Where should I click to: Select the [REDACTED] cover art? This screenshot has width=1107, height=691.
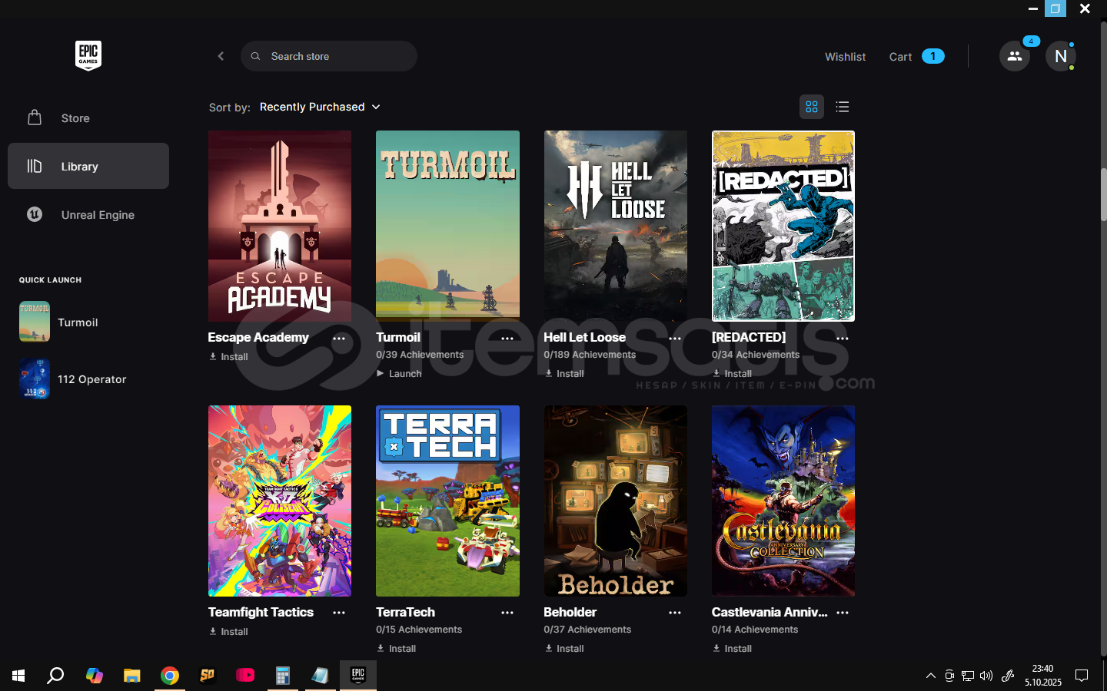[783, 226]
